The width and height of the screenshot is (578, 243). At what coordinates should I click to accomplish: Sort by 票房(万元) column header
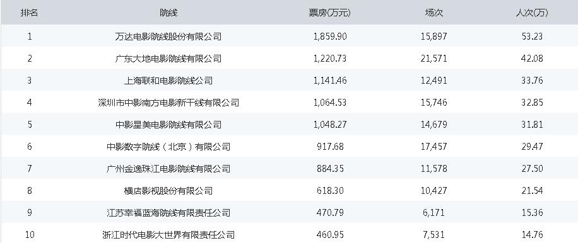tap(330, 13)
